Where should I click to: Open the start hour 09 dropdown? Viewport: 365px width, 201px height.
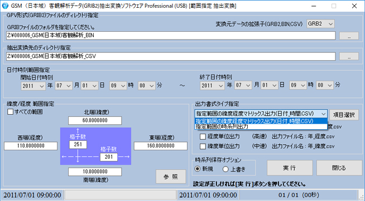click(x=118, y=86)
